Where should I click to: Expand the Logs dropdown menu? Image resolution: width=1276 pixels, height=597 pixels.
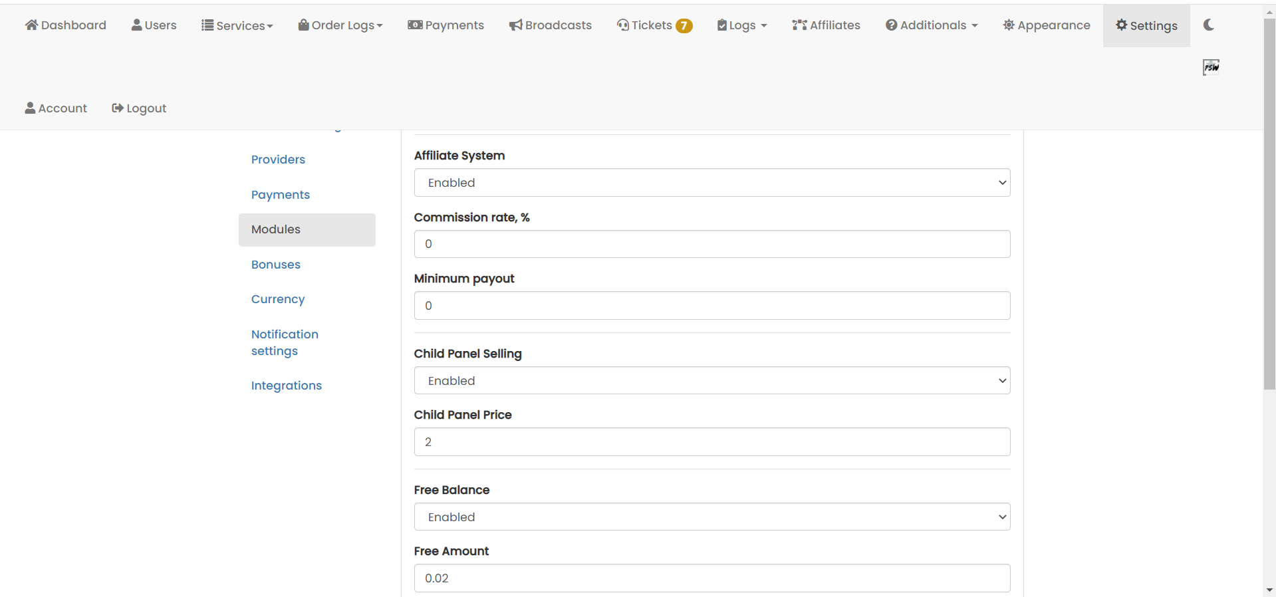[742, 25]
